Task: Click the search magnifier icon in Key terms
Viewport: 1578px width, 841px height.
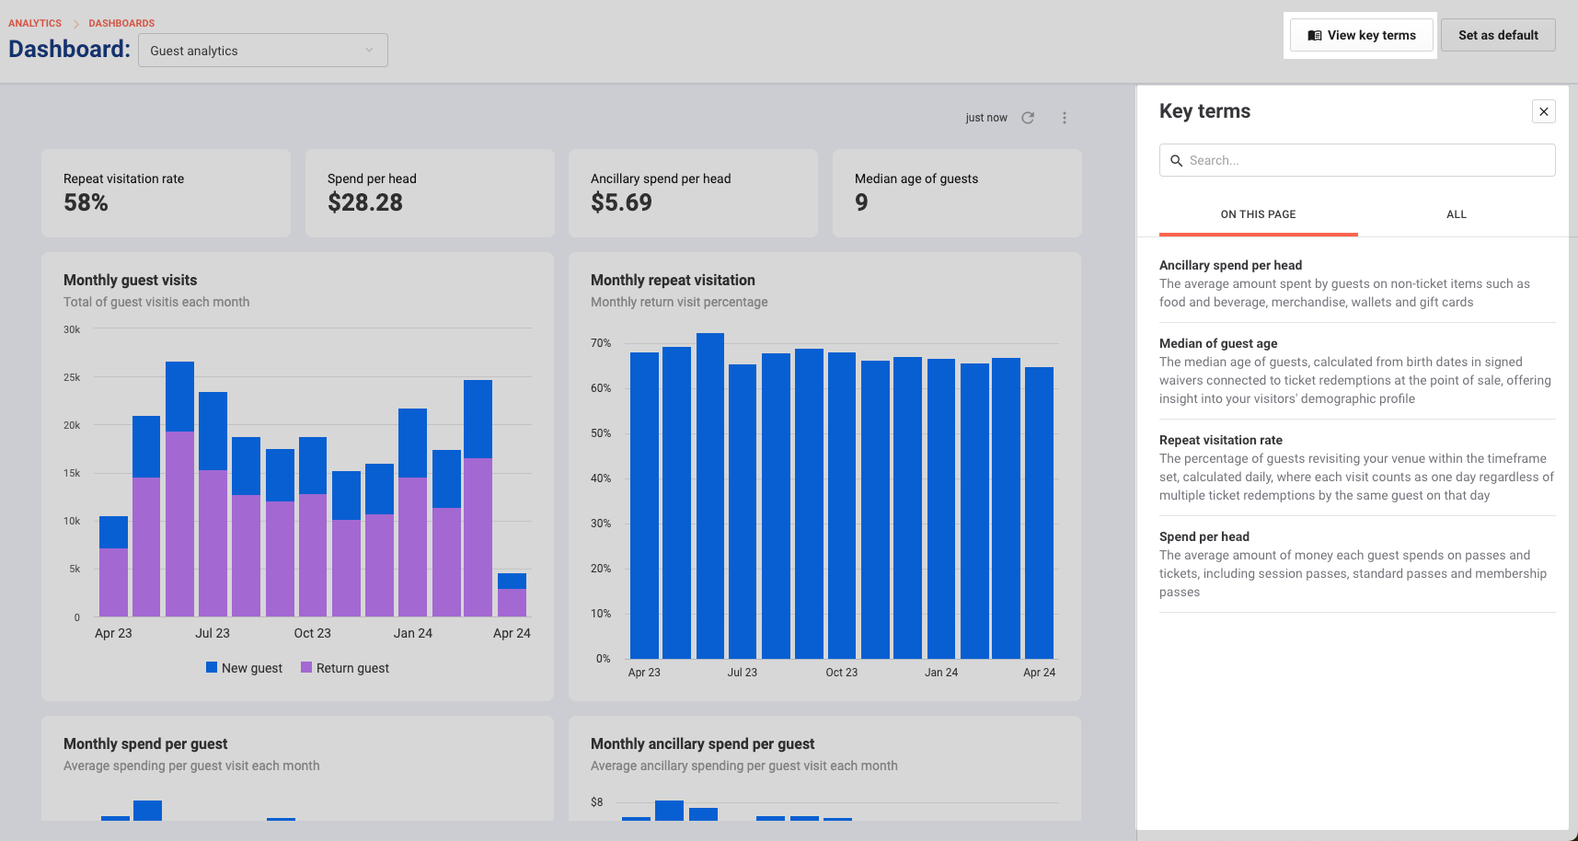Action: 1176,160
